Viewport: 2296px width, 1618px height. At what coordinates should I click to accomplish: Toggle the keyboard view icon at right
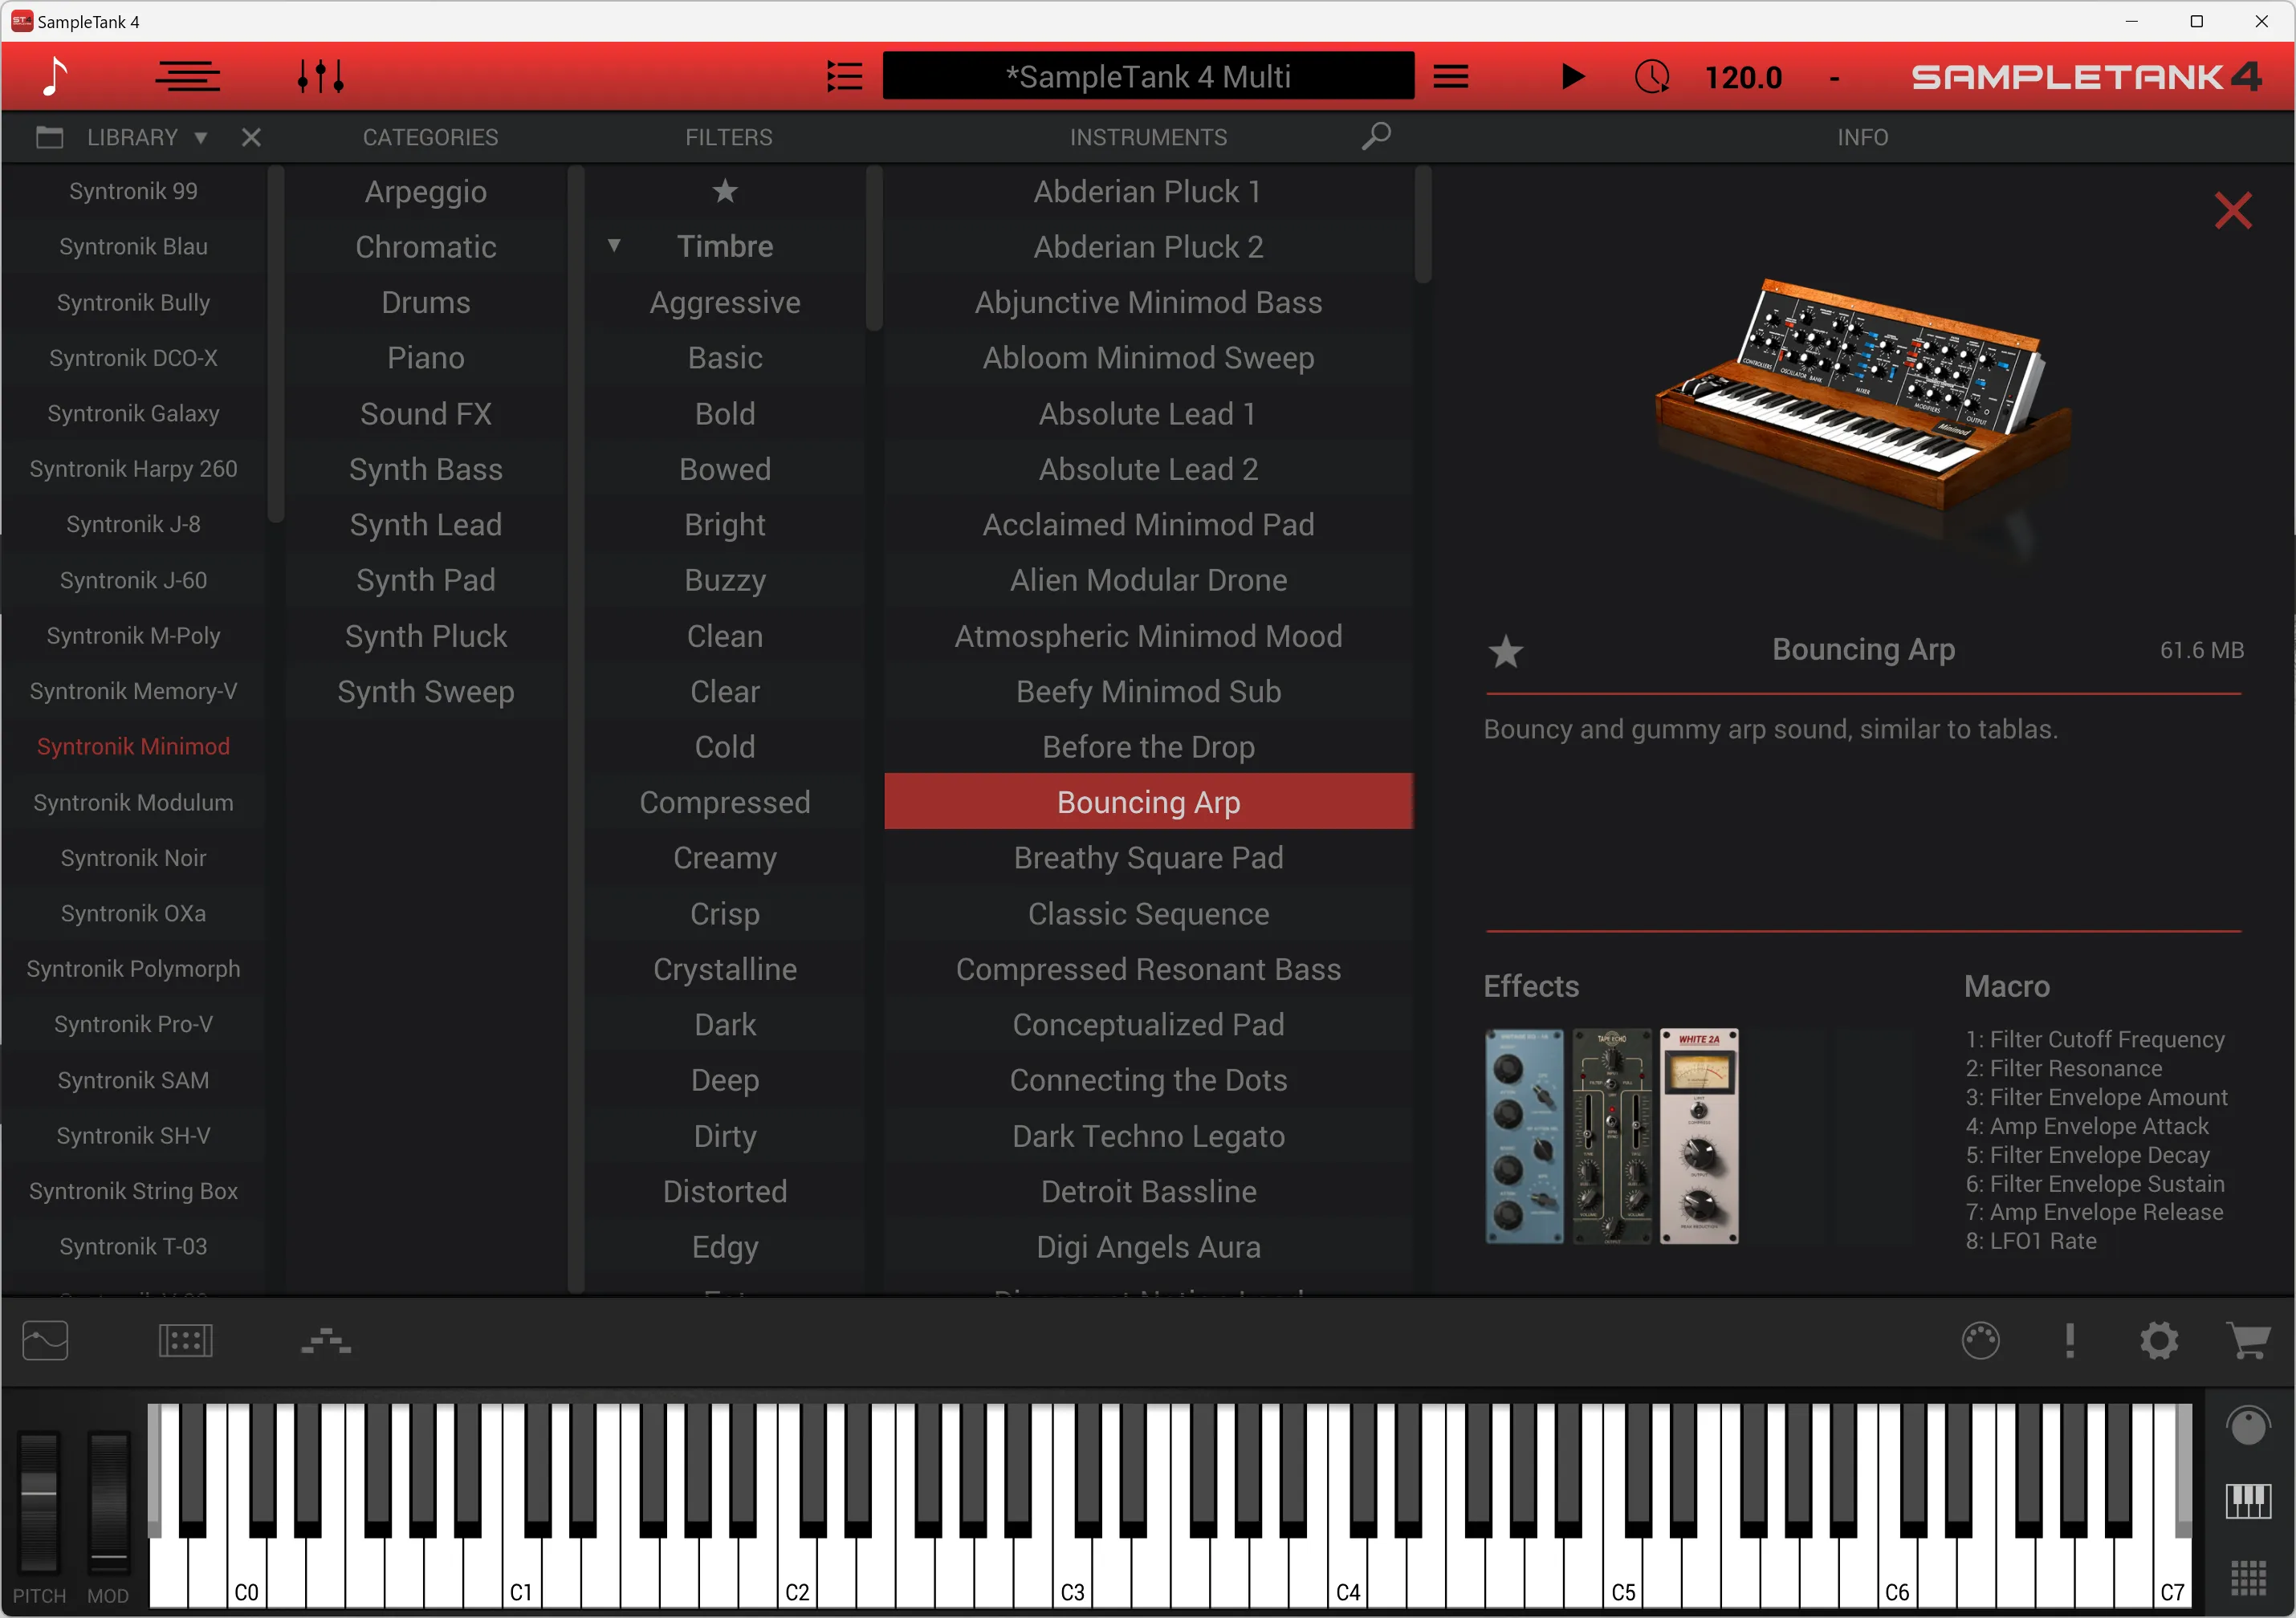point(2247,1501)
